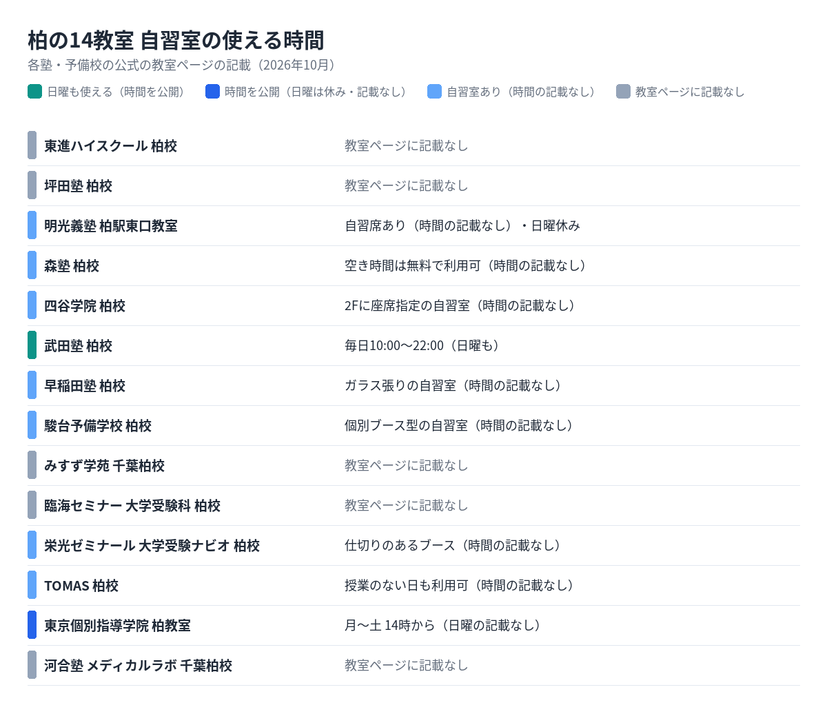Click the light blue legend swatch for 自習室あり
827x725 pixels.
[435, 92]
